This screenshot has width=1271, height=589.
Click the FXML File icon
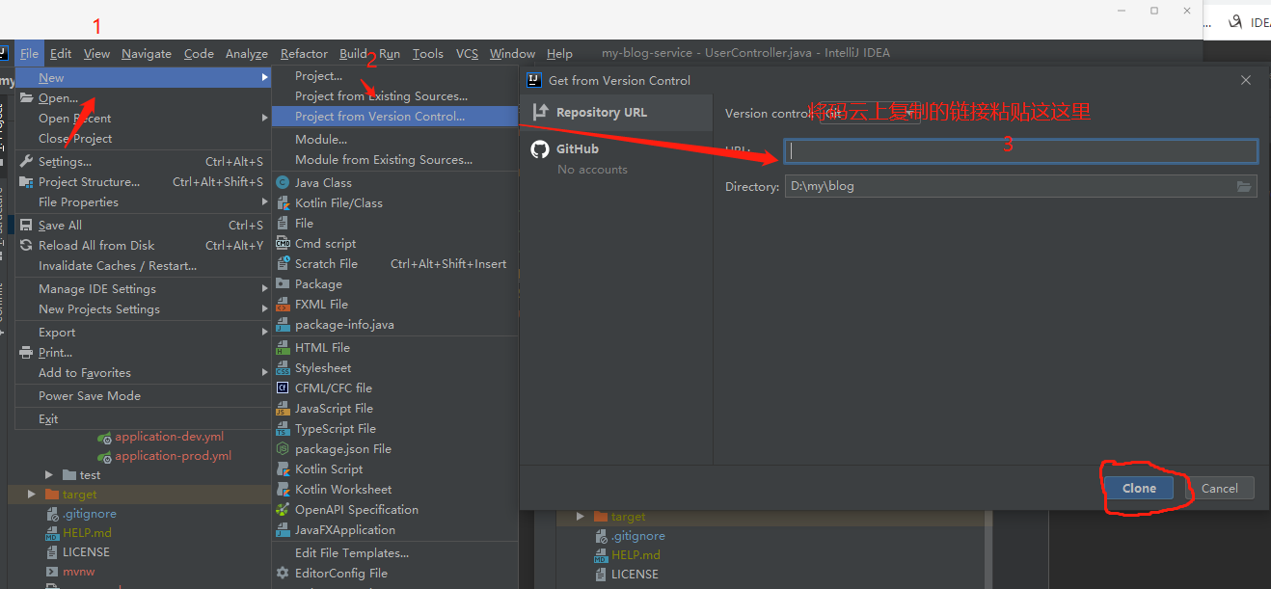click(283, 305)
